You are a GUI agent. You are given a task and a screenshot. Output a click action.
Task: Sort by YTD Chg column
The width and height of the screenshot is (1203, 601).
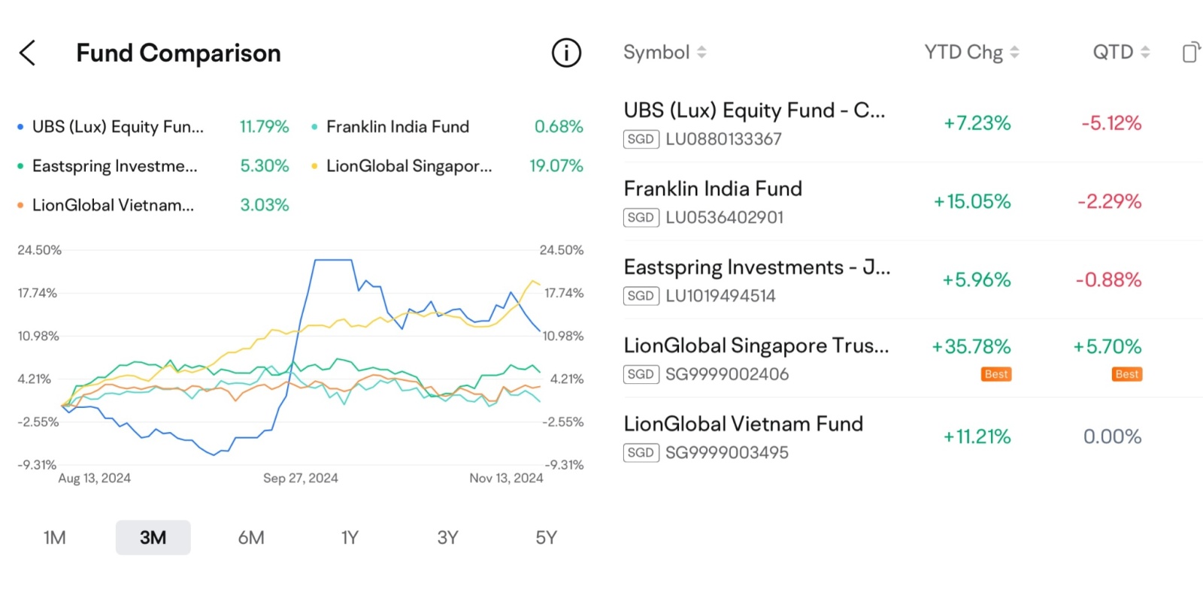[971, 52]
